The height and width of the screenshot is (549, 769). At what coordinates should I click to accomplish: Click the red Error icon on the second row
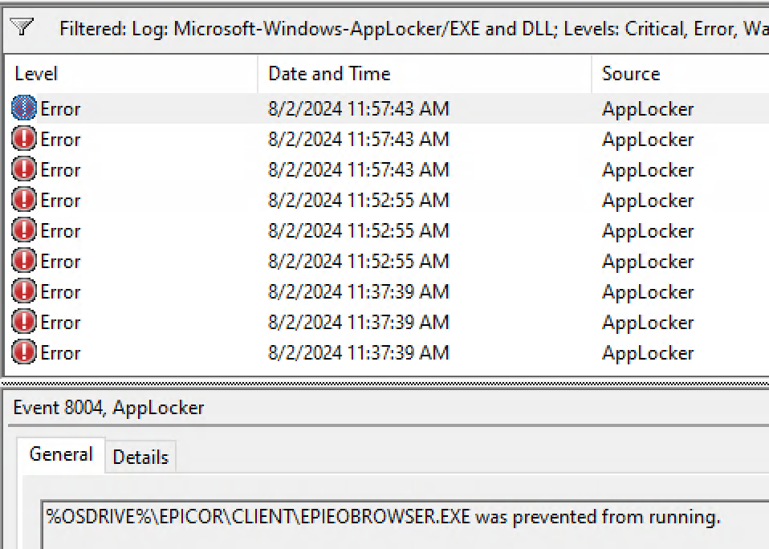tap(22, 139)
